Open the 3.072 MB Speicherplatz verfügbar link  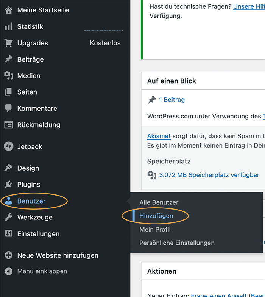click(x=209, y=175)
